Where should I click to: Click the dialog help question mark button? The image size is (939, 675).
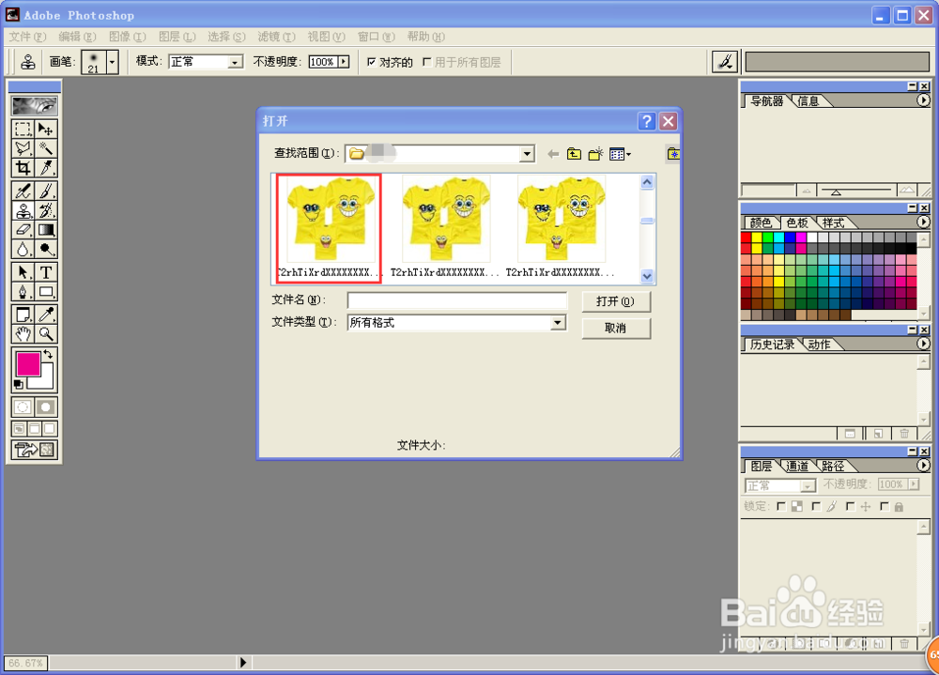click(647, 122)
